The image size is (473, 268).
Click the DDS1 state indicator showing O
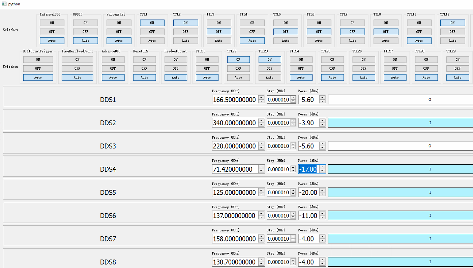pyautogui.click(x=430, y=99)
